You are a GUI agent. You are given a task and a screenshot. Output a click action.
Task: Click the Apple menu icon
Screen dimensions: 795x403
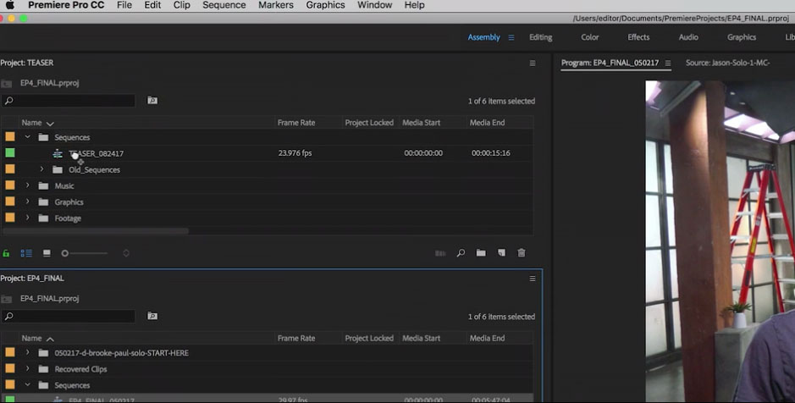(x=9, y=5)
